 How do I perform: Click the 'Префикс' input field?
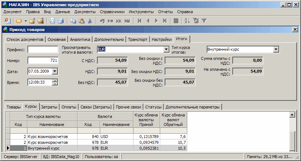point(43,49)
